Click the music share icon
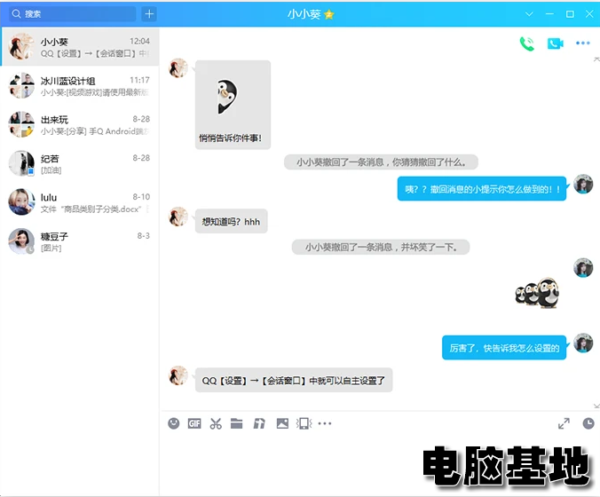The width and height of the screenshot is (600, 497). [259, 423]
